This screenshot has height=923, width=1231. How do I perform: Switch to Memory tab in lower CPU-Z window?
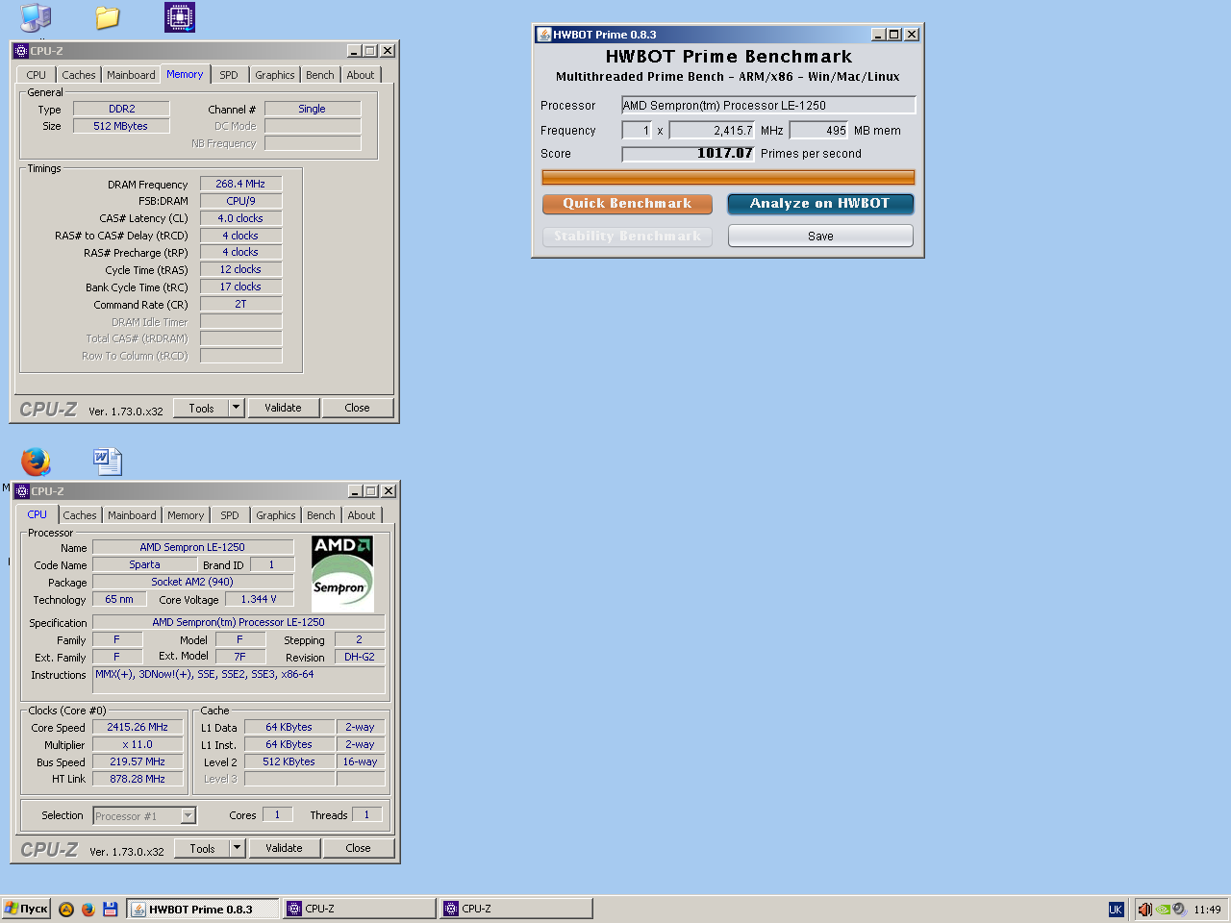pyautogui.click(x=186, y=515)
